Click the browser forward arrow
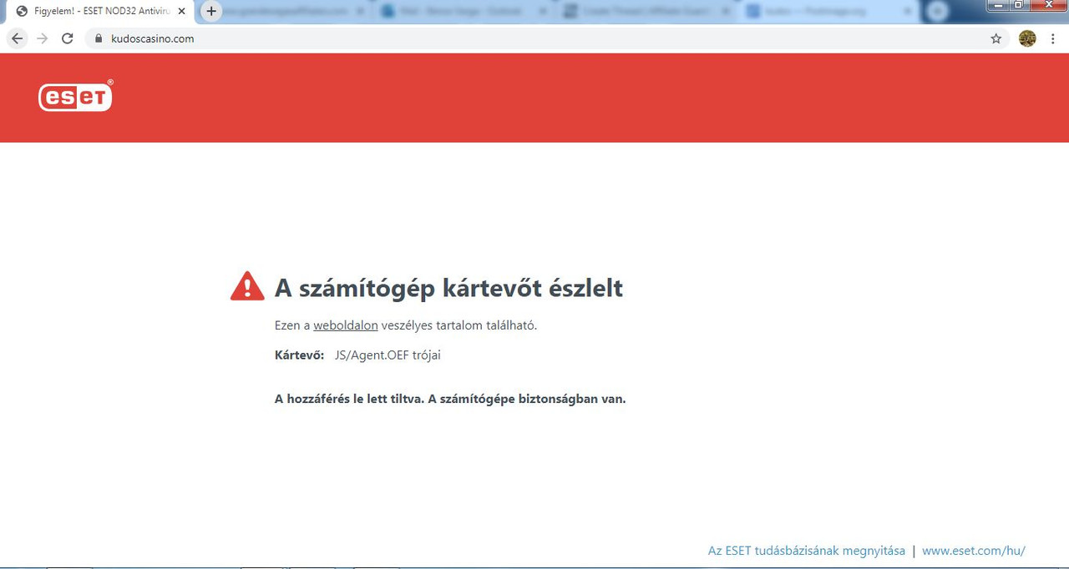Image resolution: width=1069 pixels, height=569 pixels. (42, 38)
